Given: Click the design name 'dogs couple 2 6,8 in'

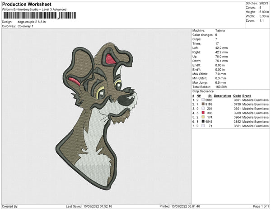Looking at the screenshot, I should (x=32, y=22).
